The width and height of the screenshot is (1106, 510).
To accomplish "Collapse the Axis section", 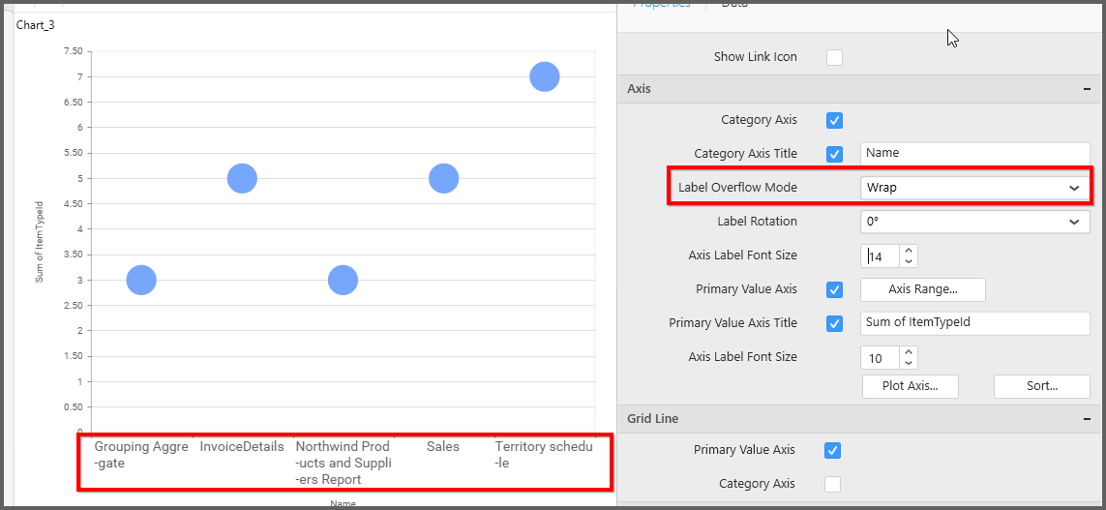I will pos(1087,89).
